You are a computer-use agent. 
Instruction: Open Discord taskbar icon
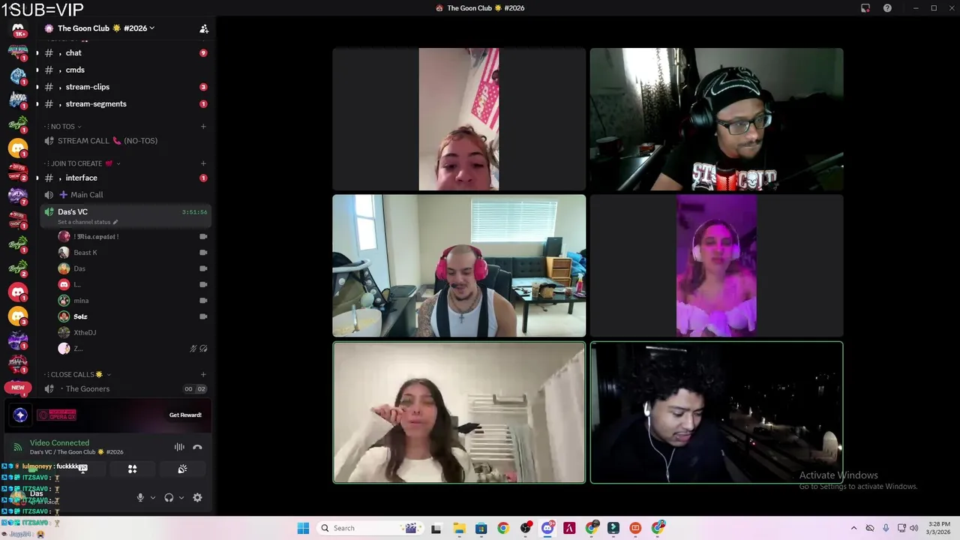click(x=547, y=528)
